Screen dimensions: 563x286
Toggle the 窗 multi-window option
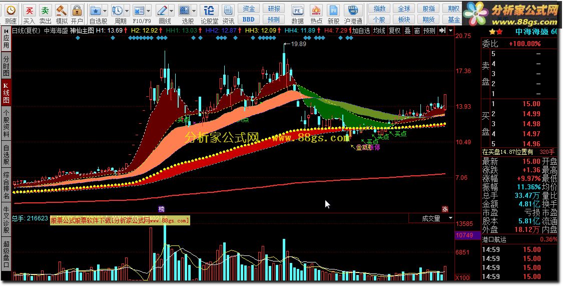pyautogui.click(x=417, y=31)
